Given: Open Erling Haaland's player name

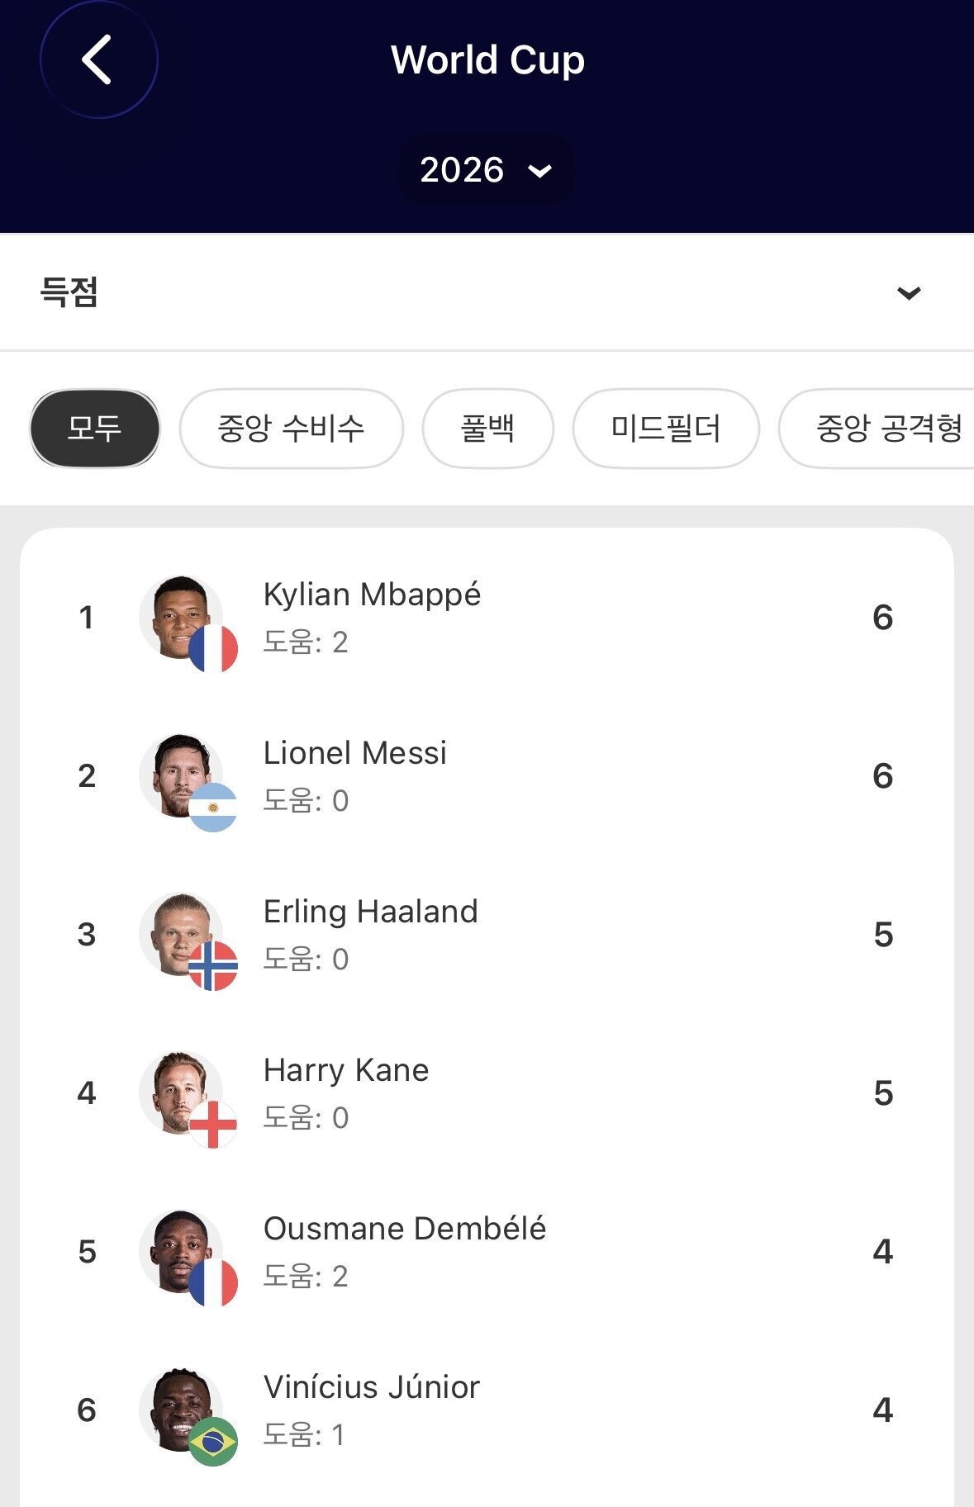Looking at the screenshot, I should tap(371, 912).
